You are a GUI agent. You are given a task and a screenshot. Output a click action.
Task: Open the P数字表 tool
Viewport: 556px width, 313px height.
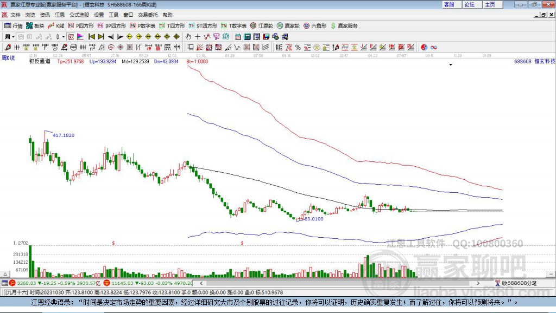(x=143, y=26)
